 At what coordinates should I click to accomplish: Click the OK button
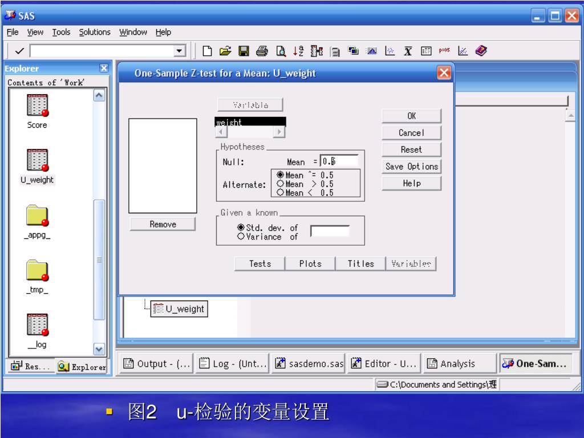click(x=411, y=116)
